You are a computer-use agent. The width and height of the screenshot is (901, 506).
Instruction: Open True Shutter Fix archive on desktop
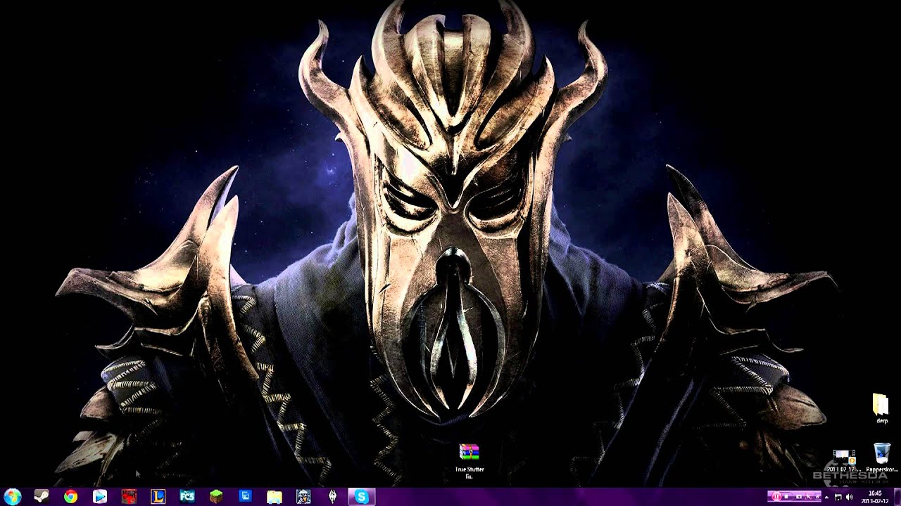click(470, 460)
